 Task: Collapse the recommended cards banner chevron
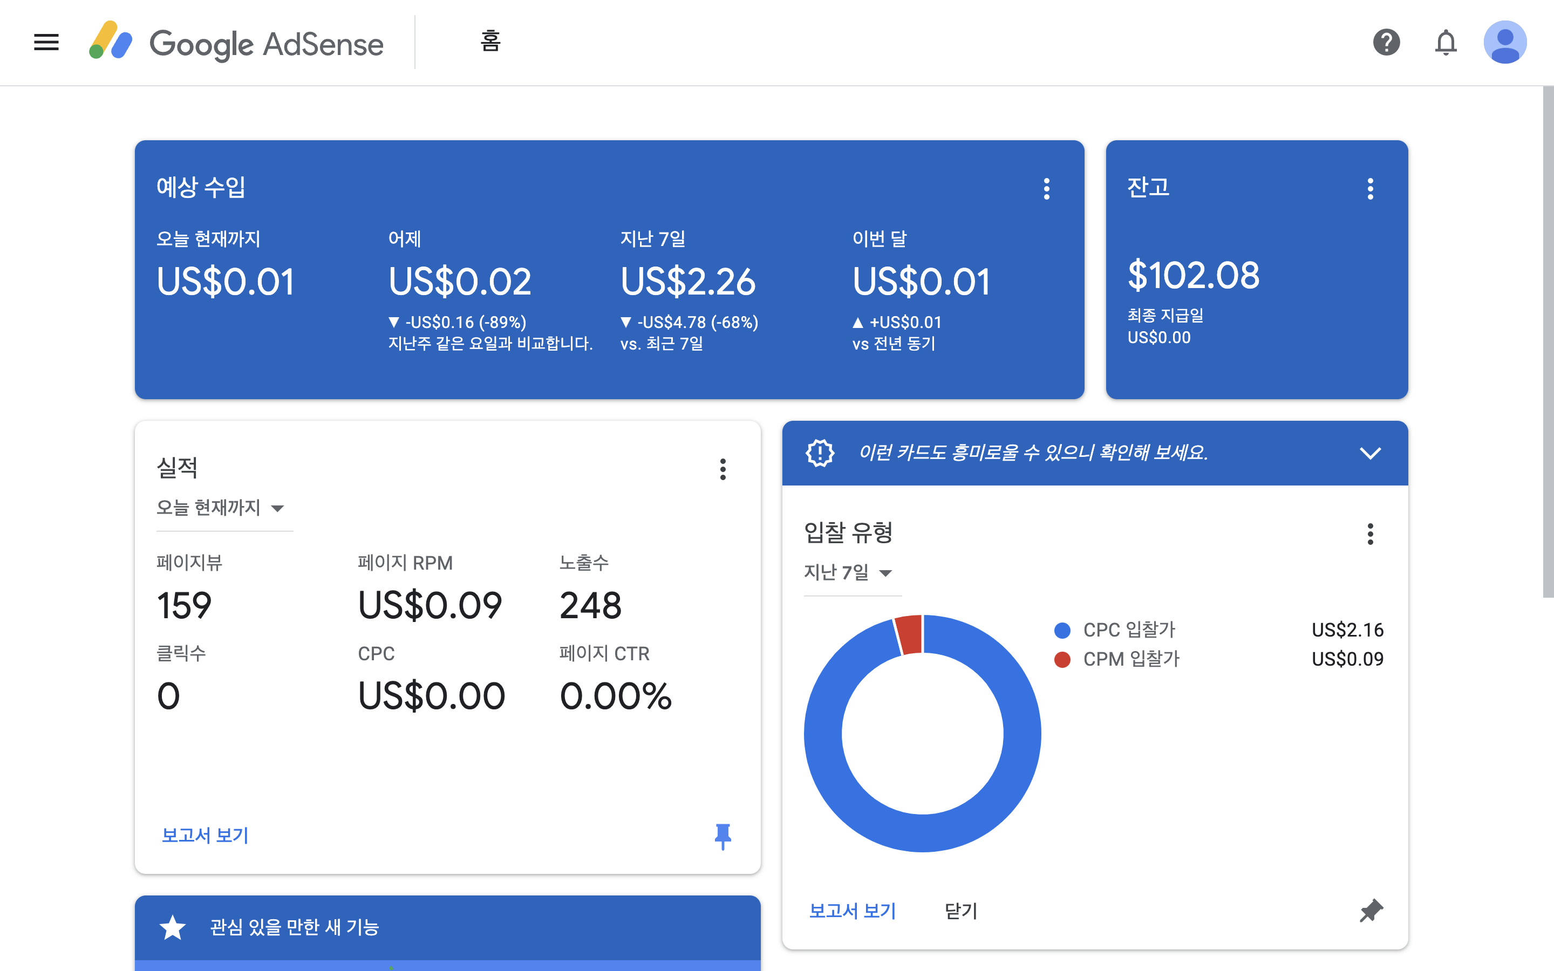(1371, 453)
